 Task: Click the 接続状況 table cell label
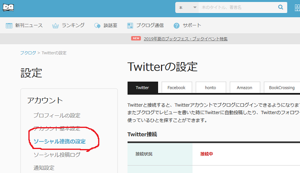144,154
